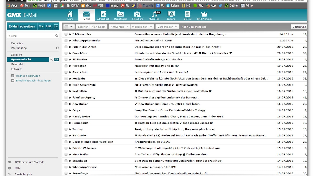Select the checkbox for the IchBrauchSex email
The height and width of the screenshot is (176, 313).
tap(66, 34)
